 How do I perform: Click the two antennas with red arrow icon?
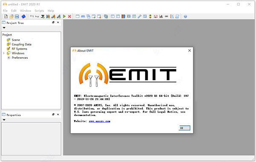156,16
